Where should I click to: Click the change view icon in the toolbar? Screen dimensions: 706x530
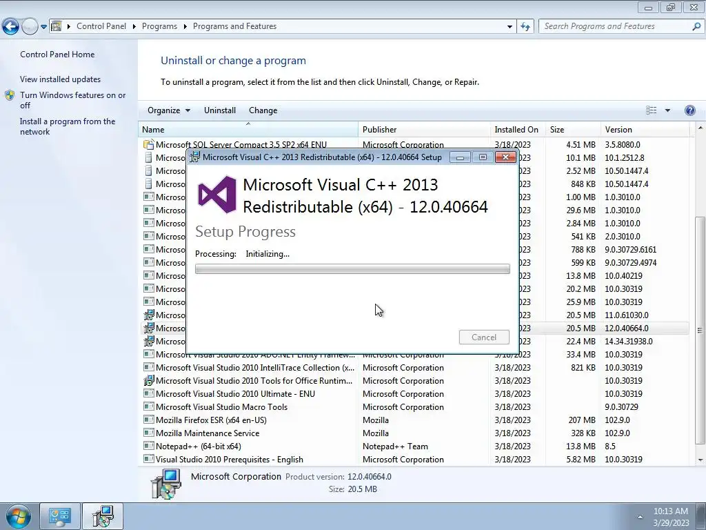point(651,110)
